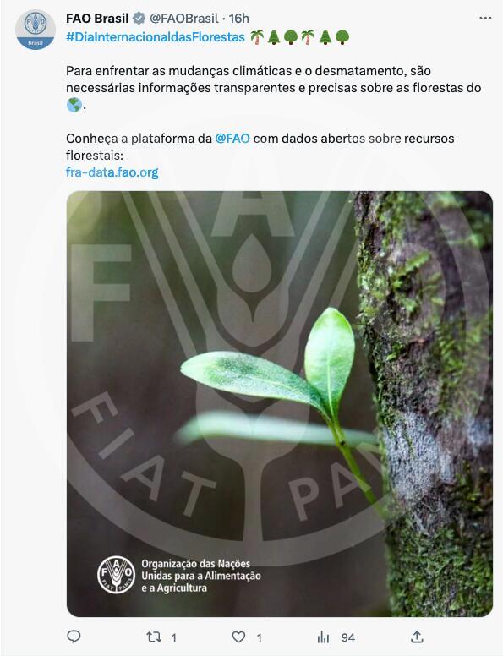Click the tweet body text about mudanças climáticas

tap(274, 88)
